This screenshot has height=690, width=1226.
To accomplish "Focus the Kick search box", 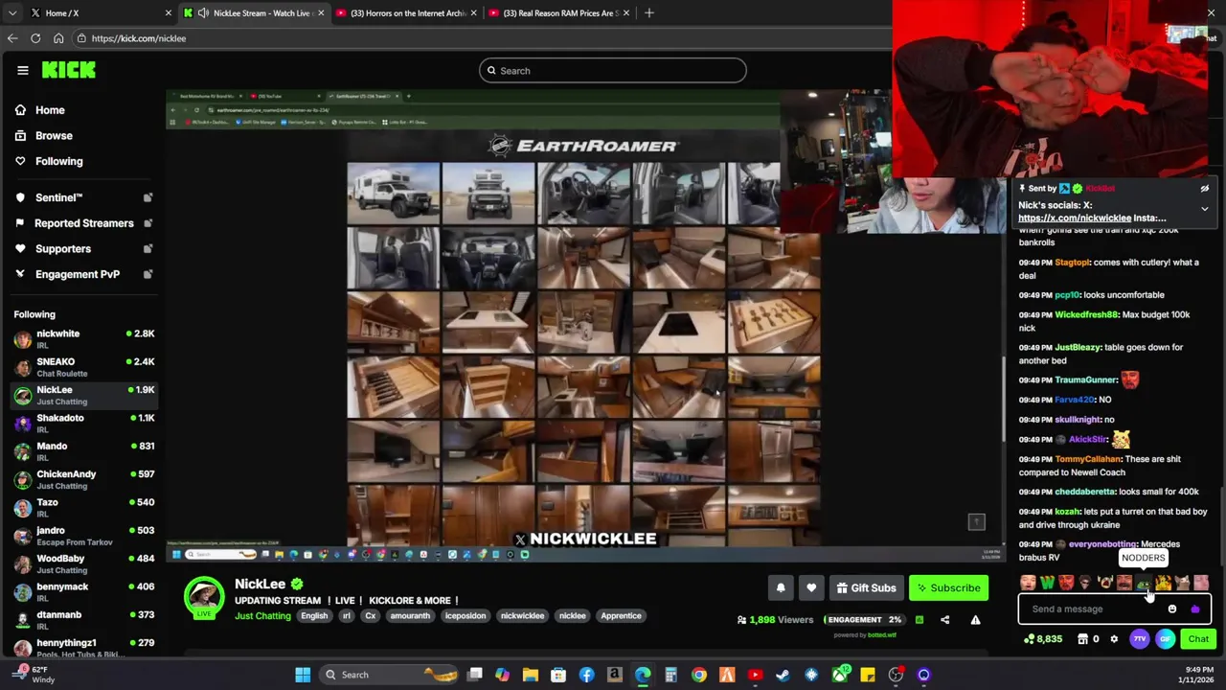I will (613, 70).
